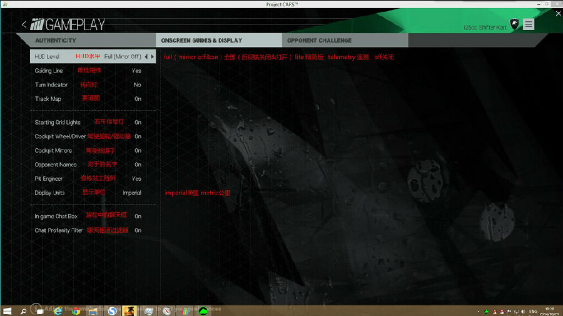Close the in-game overlay X button
The width and height of the screenshot is (563, 316).
[559, 14]
